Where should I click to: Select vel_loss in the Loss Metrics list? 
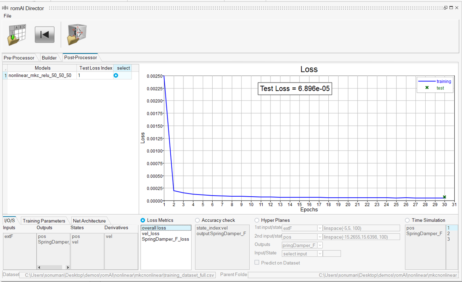pos(151,233)
